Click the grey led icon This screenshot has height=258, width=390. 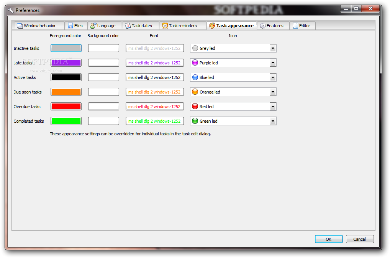pos(195,48)
